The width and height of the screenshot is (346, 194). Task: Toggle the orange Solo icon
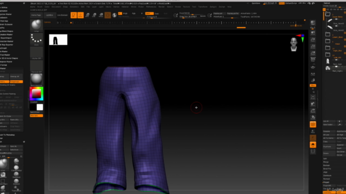pyautogui.click(x=313, y=145)
